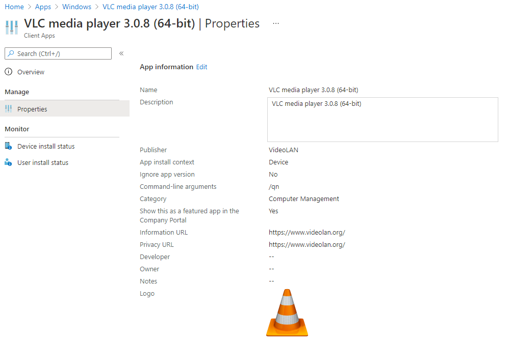Navigate to Windows breadcrumb
508x340 pixels.
pyautogui.click(x=77, y=7)
